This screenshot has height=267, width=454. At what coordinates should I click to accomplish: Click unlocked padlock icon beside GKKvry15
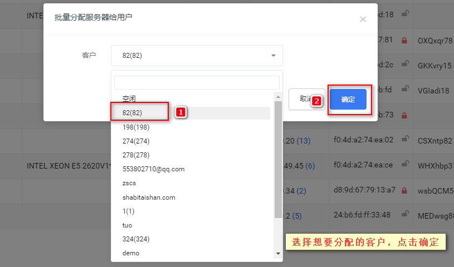406,63
